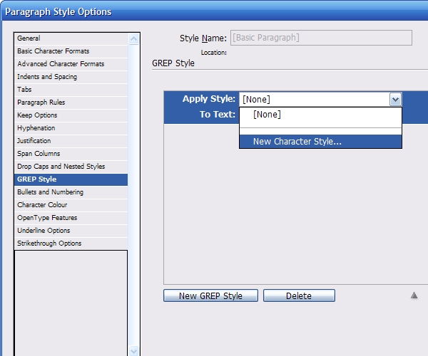428x356 pixels.
Task: Open Basic Character Formats section
Action: (71, 51)
